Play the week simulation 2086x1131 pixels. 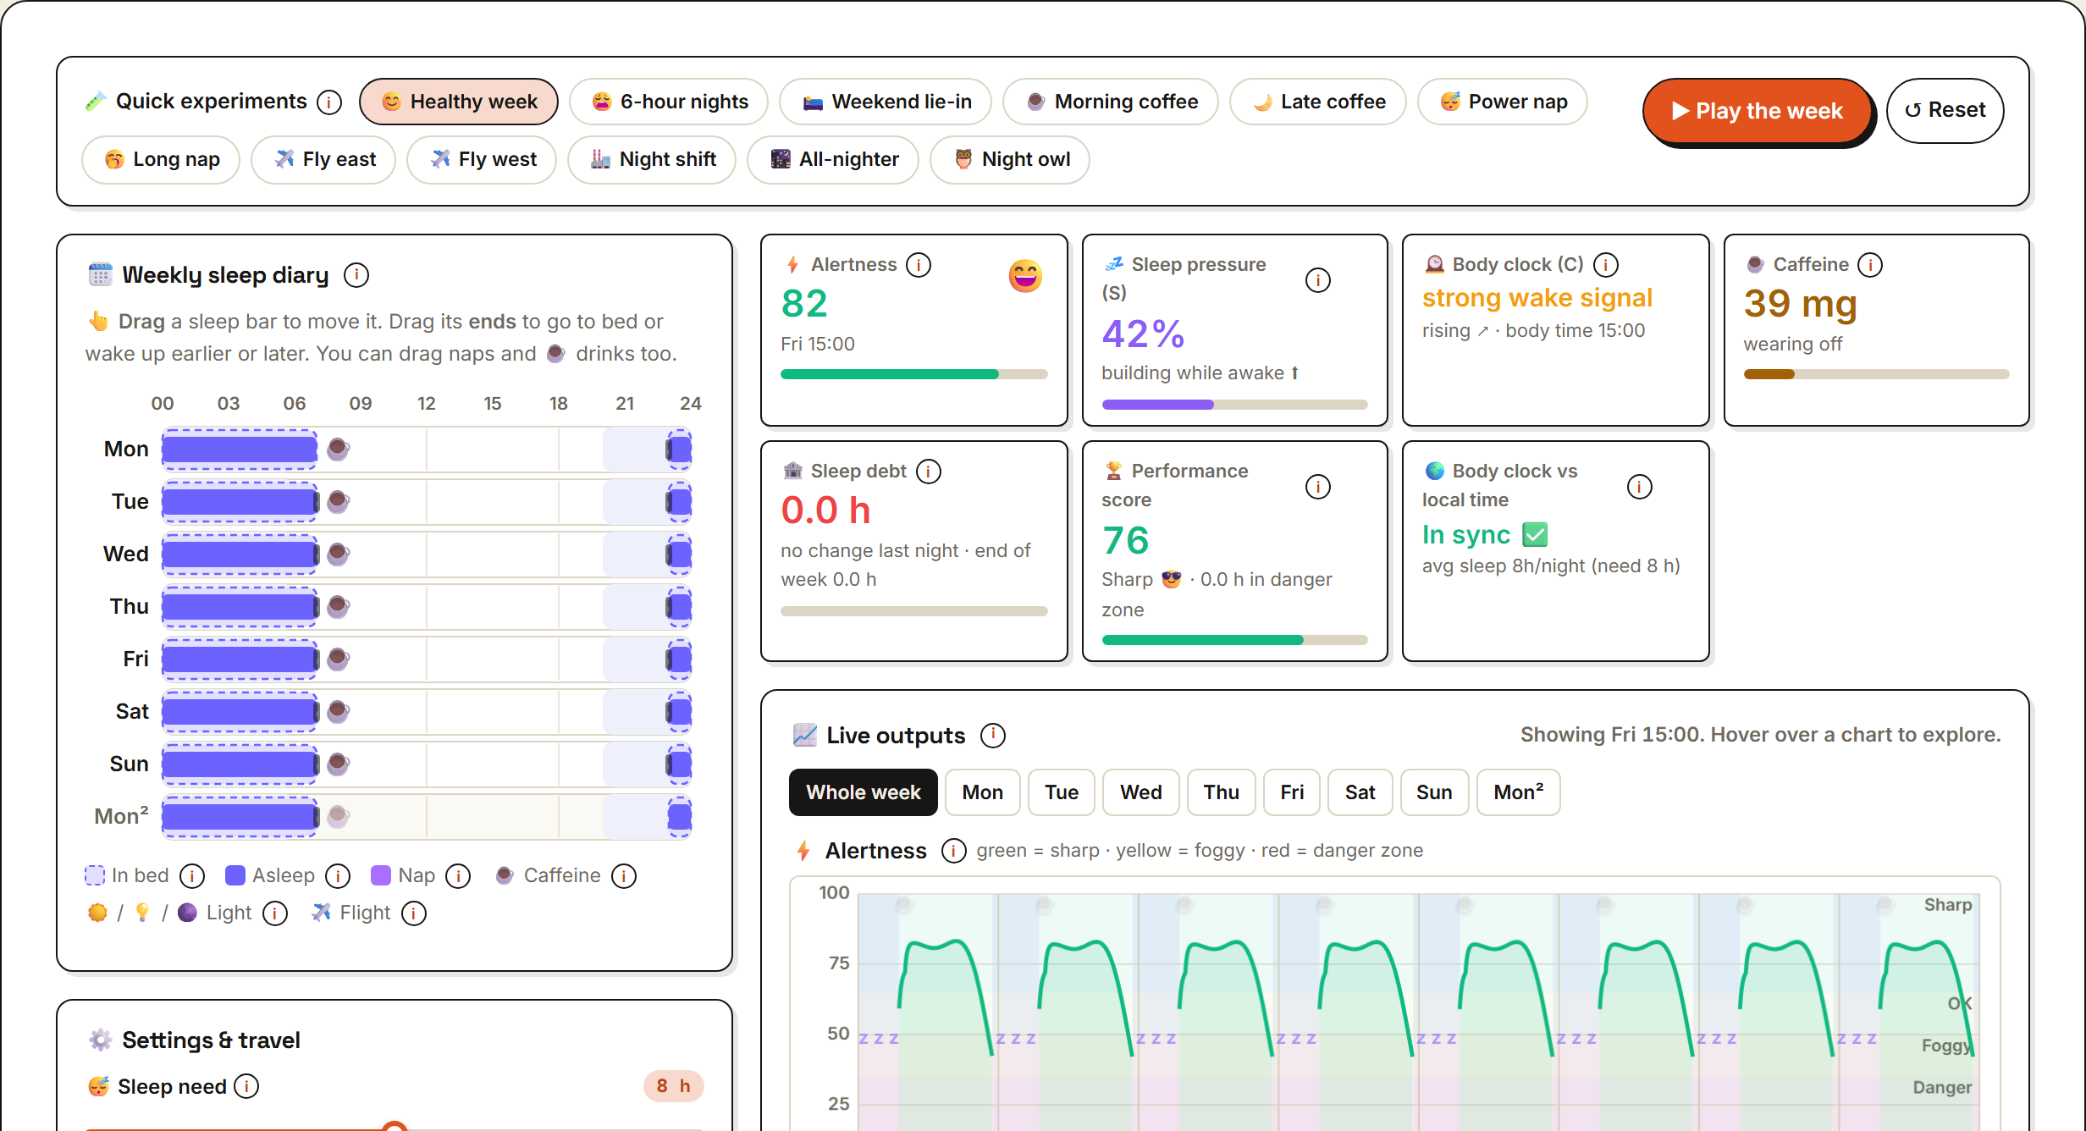(x=1758, y=111)
